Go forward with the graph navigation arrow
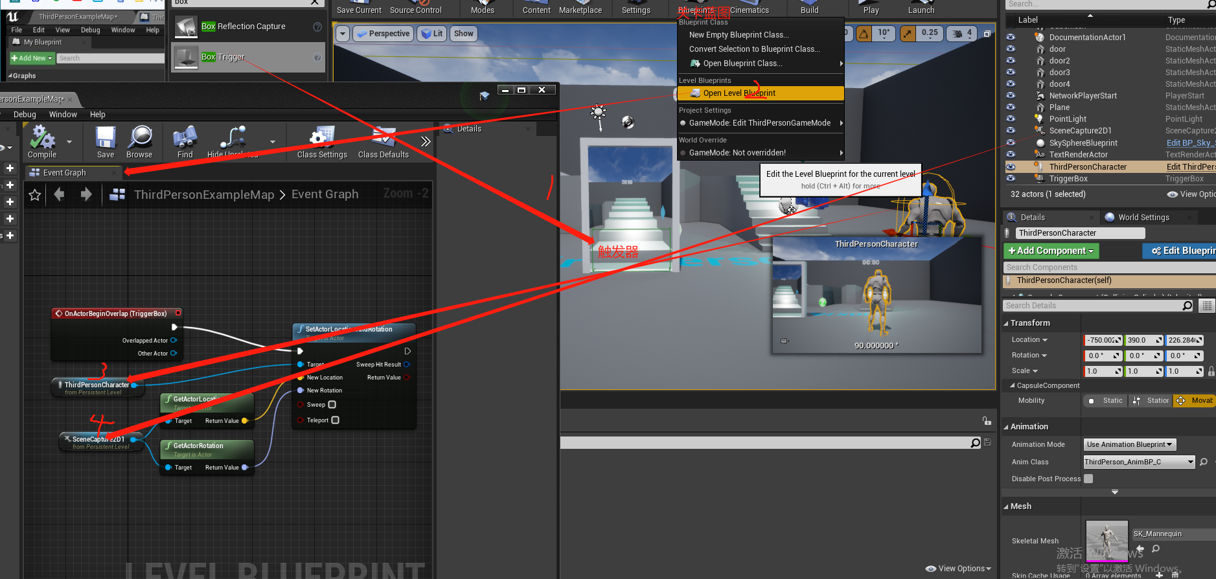Screen dimensions: 1216x579 tap(86, 194)
